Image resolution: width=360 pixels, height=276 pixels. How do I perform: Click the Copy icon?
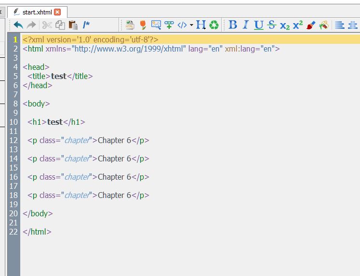tap(60, 25)
